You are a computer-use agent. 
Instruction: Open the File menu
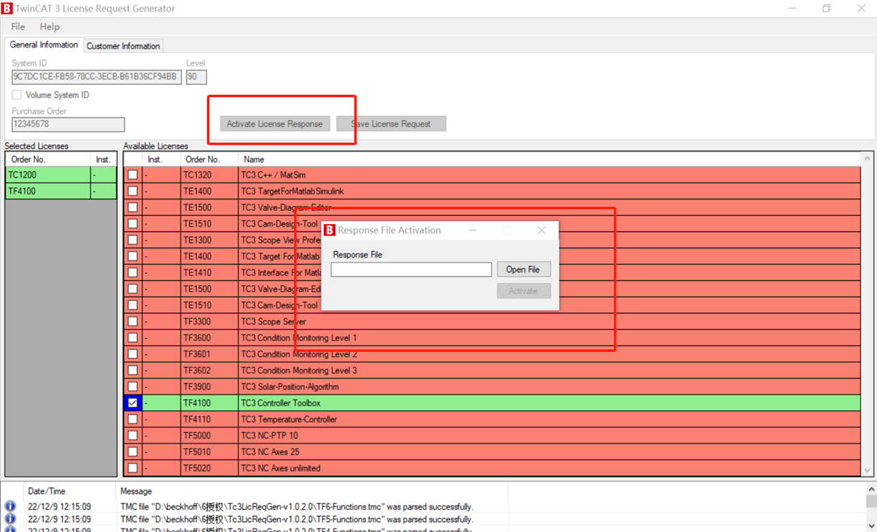(18, 27)
